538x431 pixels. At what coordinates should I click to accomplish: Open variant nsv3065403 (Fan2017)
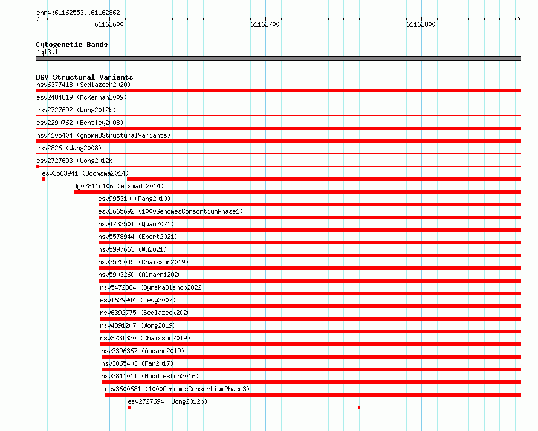coord(137,363)
